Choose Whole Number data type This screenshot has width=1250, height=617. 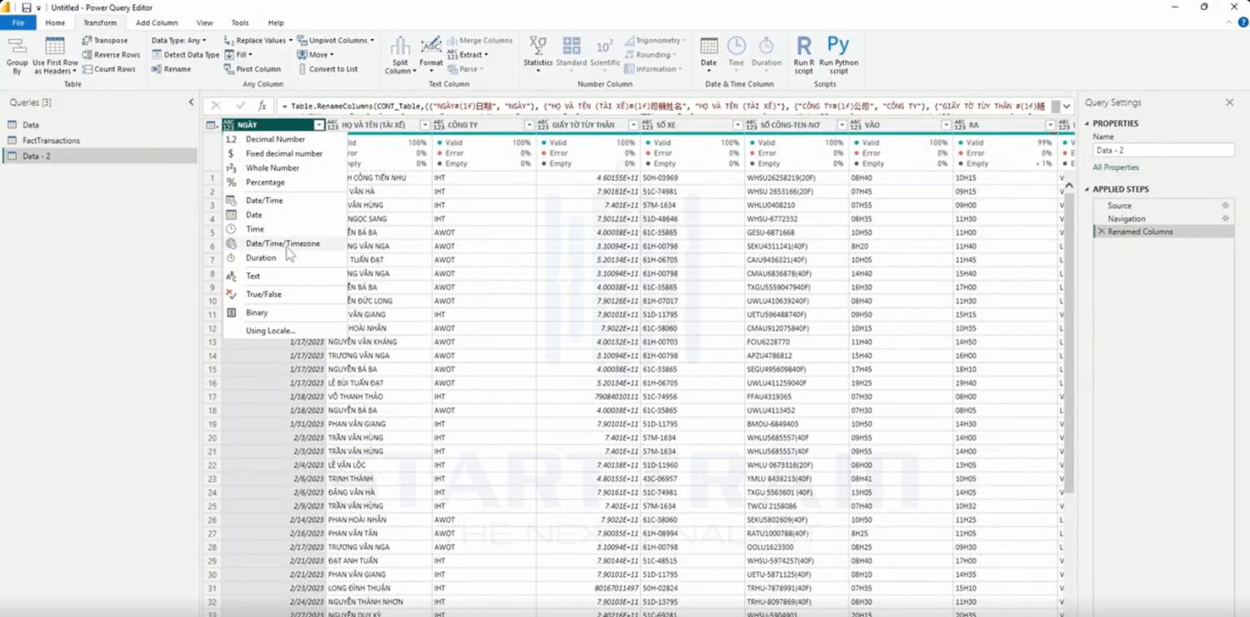pos(272,168)
